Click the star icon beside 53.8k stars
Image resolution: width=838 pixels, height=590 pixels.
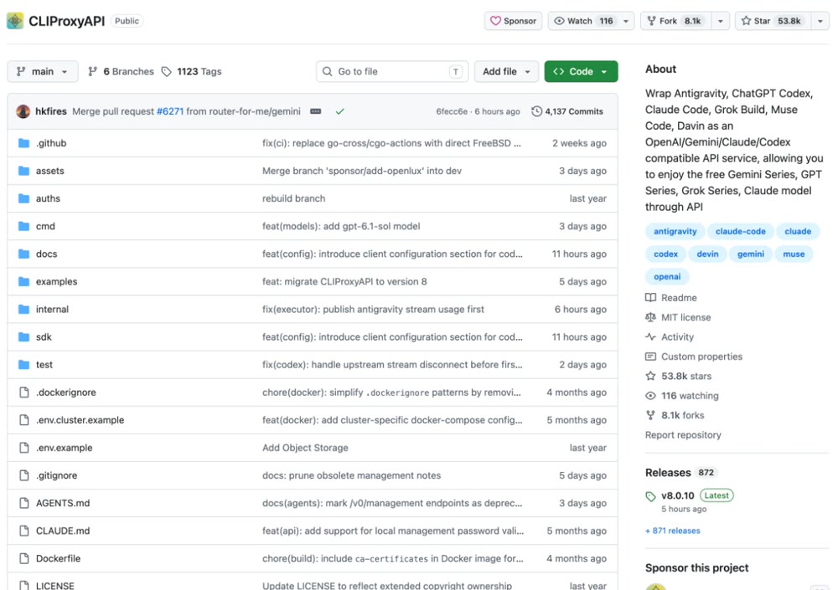tap(650, 376)
